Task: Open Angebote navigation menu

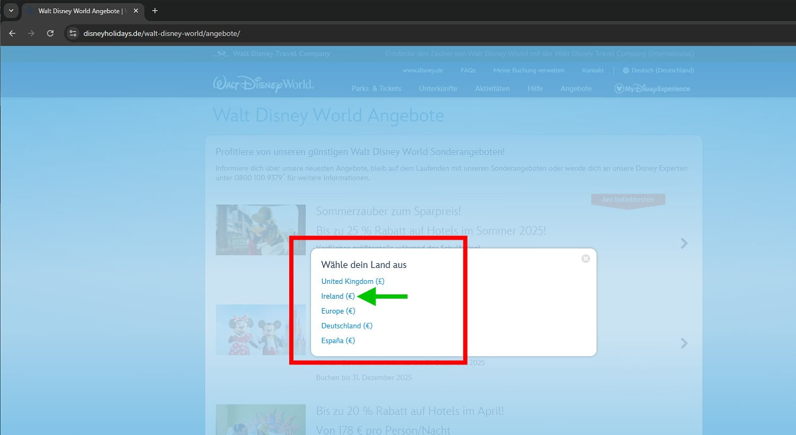Action: pyautogui.click(x=576, y=89)
